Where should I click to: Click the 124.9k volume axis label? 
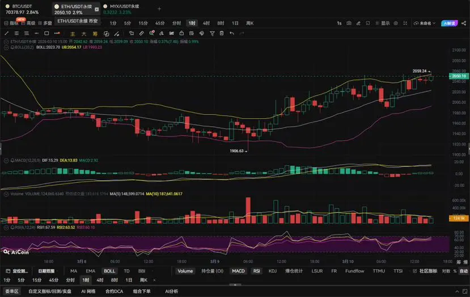tap(459, 218)
